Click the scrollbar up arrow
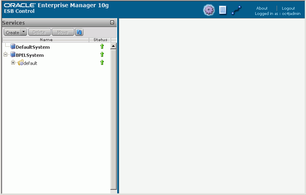Image resolution: width=306 pixels, height=195 pixels. coord(114,46)
